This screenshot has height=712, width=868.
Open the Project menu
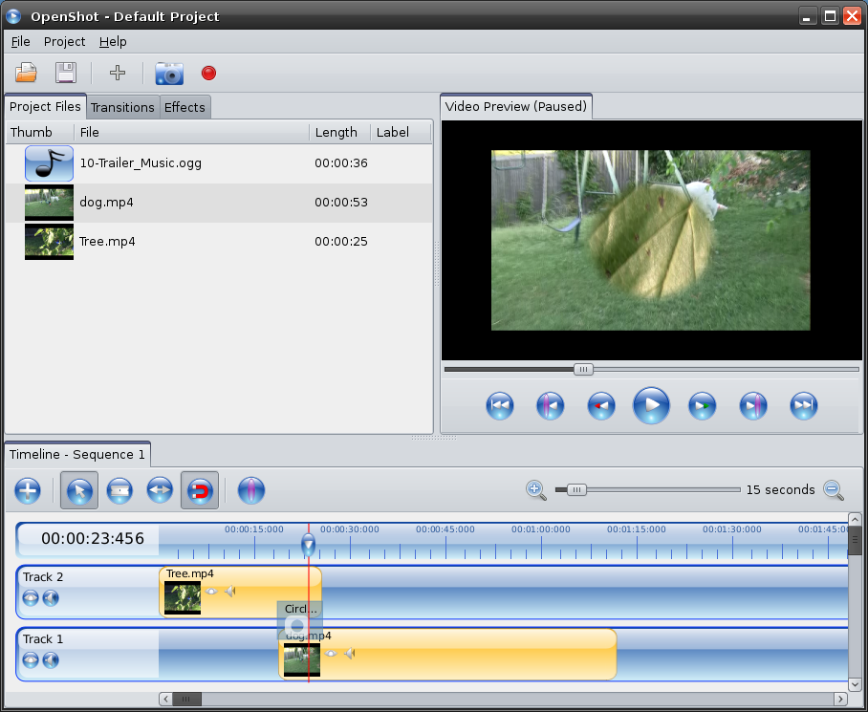click(x=64, y=42)
